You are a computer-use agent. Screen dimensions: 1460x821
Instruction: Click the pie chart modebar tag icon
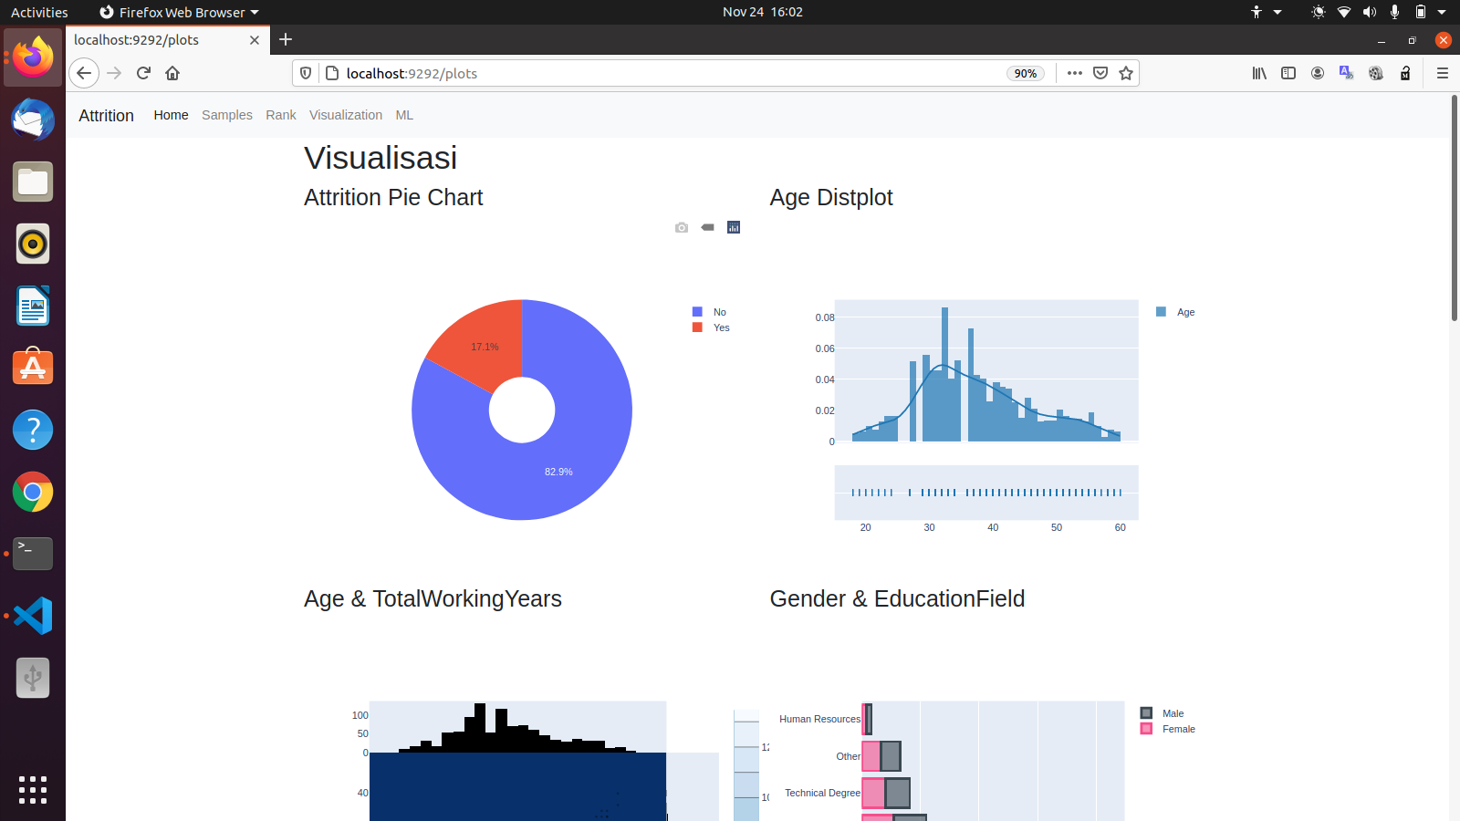pyautogui.click(x=707, y=227)
